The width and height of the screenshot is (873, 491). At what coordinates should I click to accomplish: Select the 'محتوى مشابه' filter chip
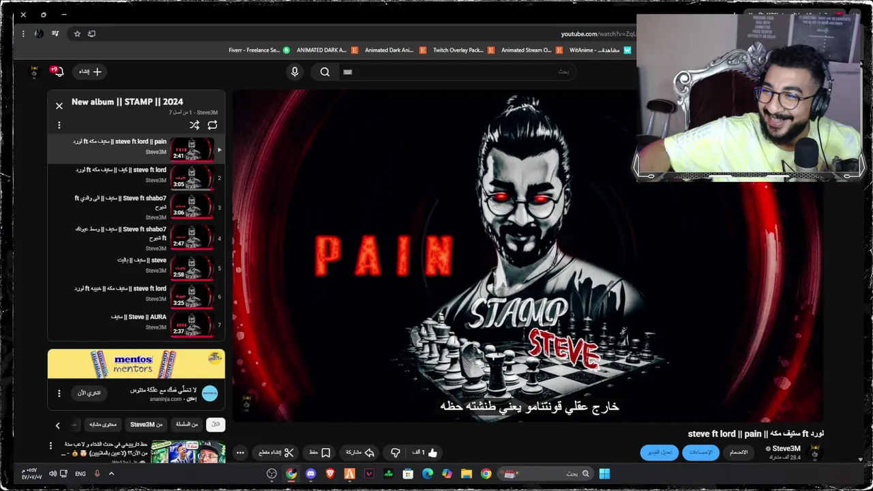tap(103, 424)
